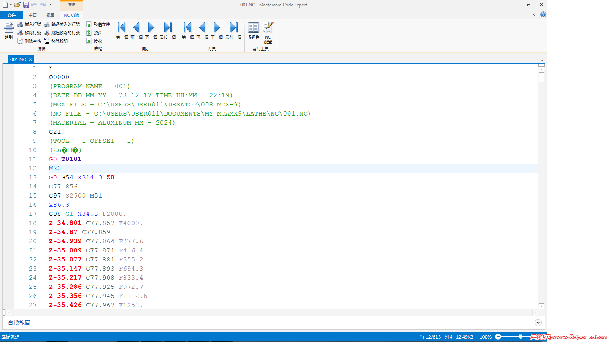Jump to 最後一個 tool in 刀具 group

(233, 30)
